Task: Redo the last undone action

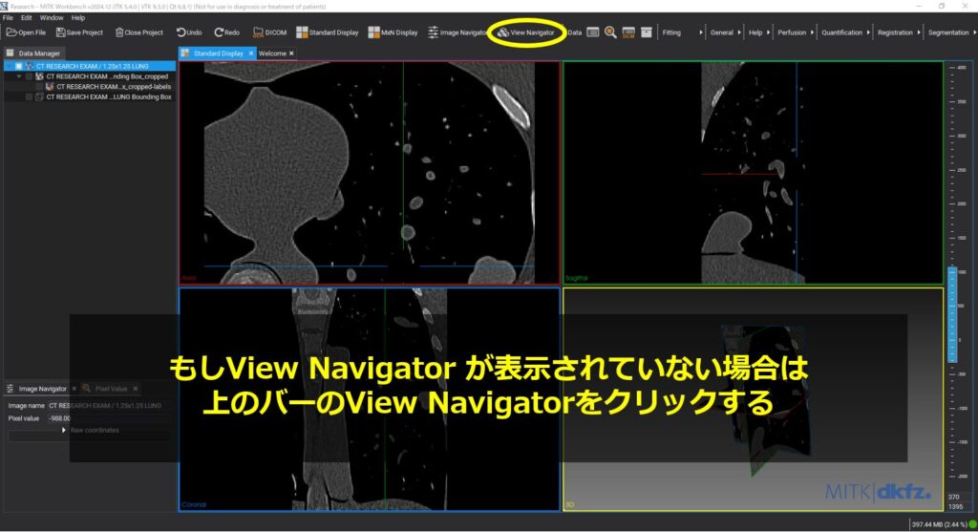Action: pyautogui.click(x=227, y=32)
